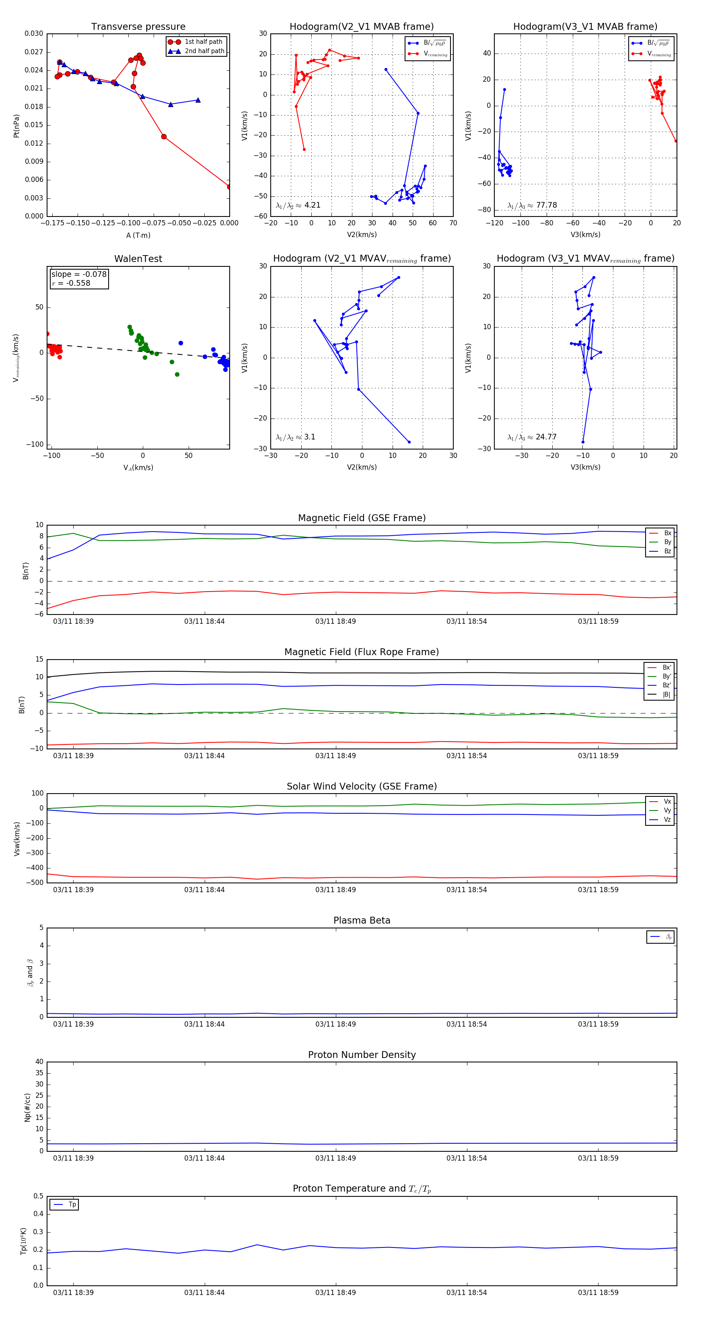Click the Bx' legend entry in the flux rope plot

[659, 668]
